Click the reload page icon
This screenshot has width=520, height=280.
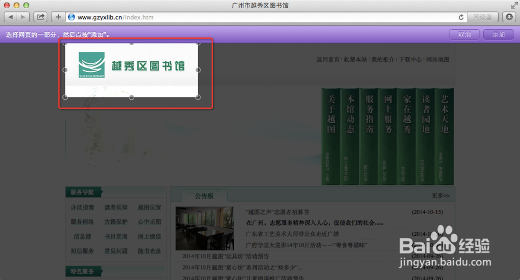(x=461, y=17)
